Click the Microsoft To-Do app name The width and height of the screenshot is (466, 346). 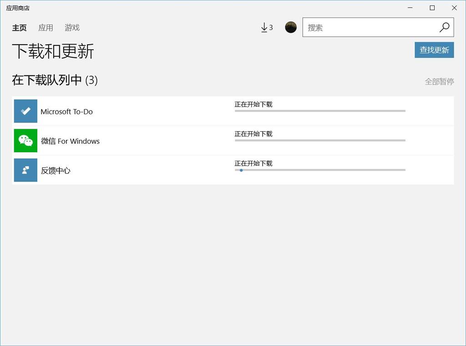[66, 112]
